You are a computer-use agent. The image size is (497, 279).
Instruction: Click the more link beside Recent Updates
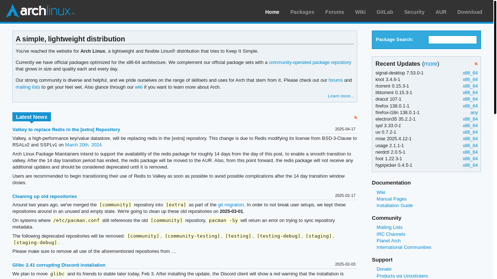point(430,64)
